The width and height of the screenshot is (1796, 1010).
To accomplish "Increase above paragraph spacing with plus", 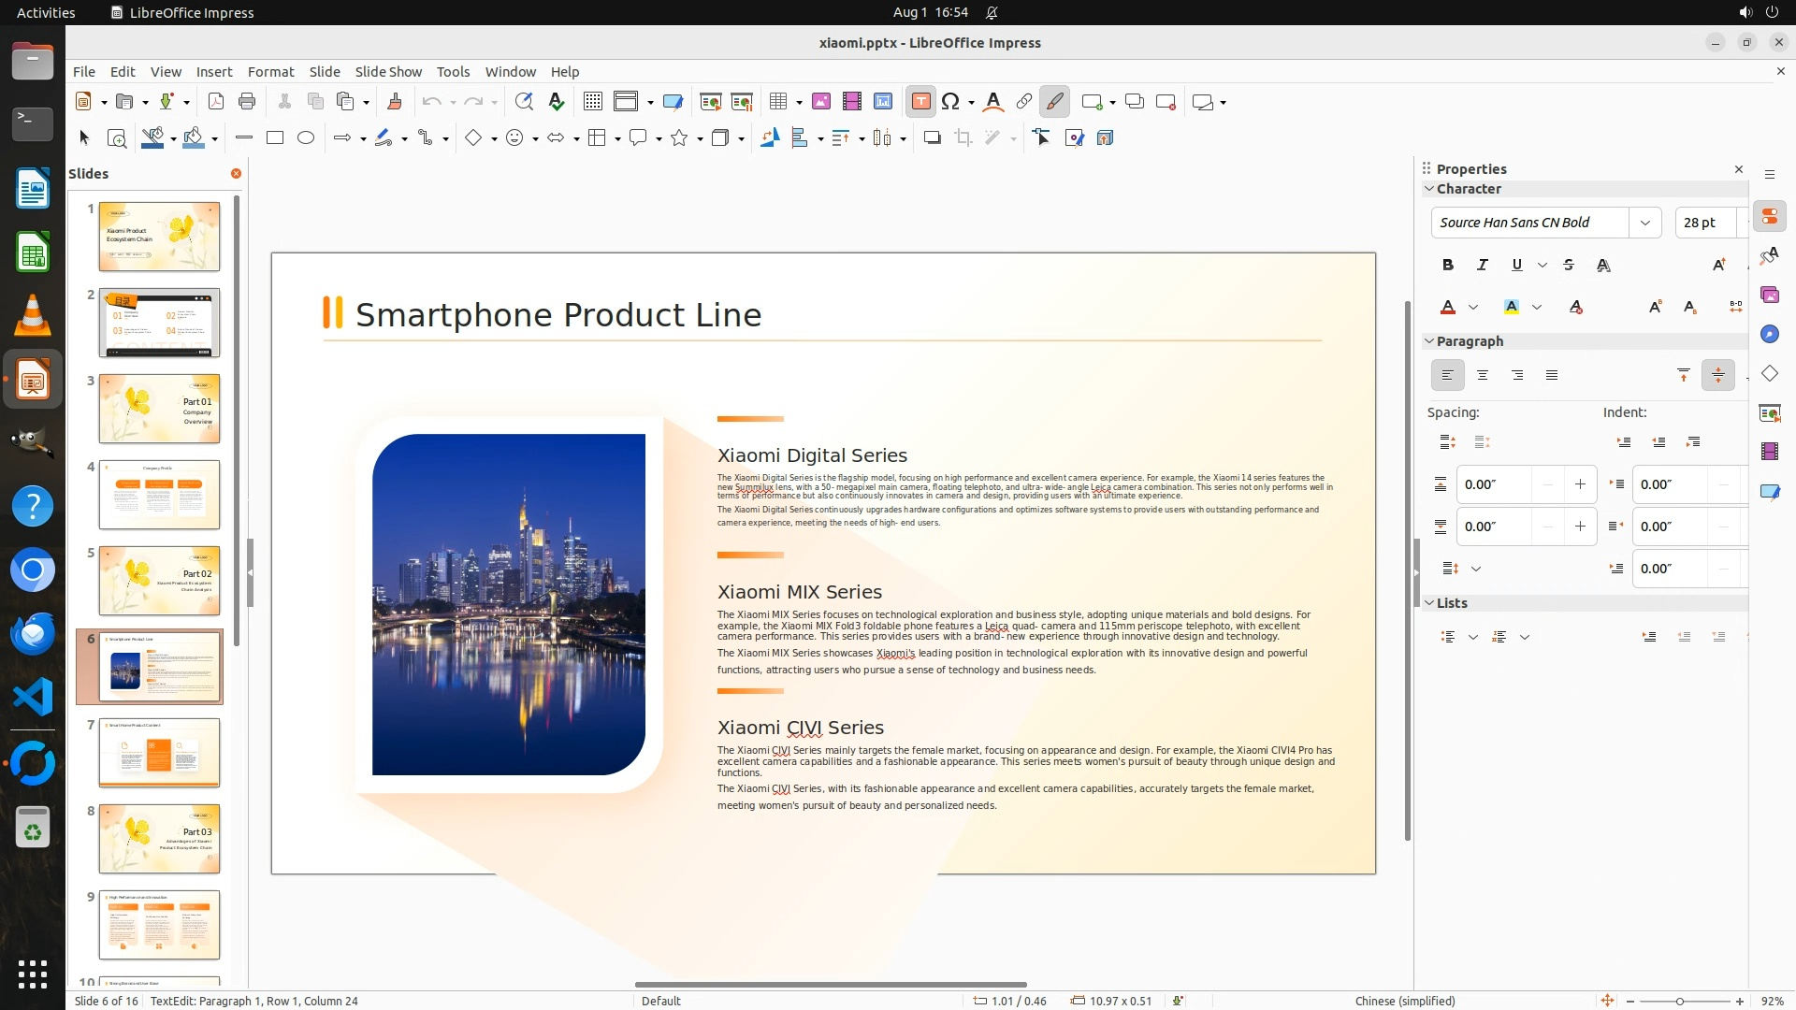I will click(x=1580, y=484).
